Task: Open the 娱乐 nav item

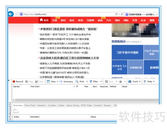Action: [72, 20]
